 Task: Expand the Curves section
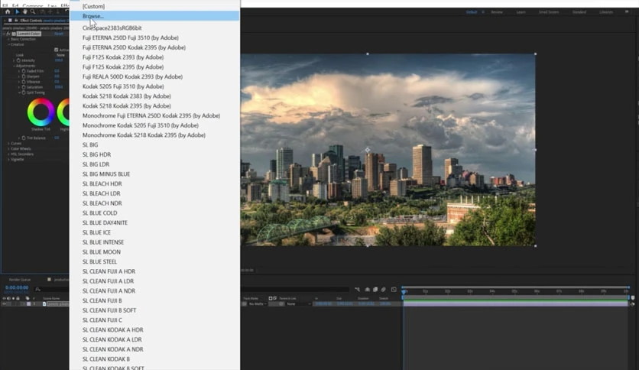pyautogui.click(x=8, y=144)
